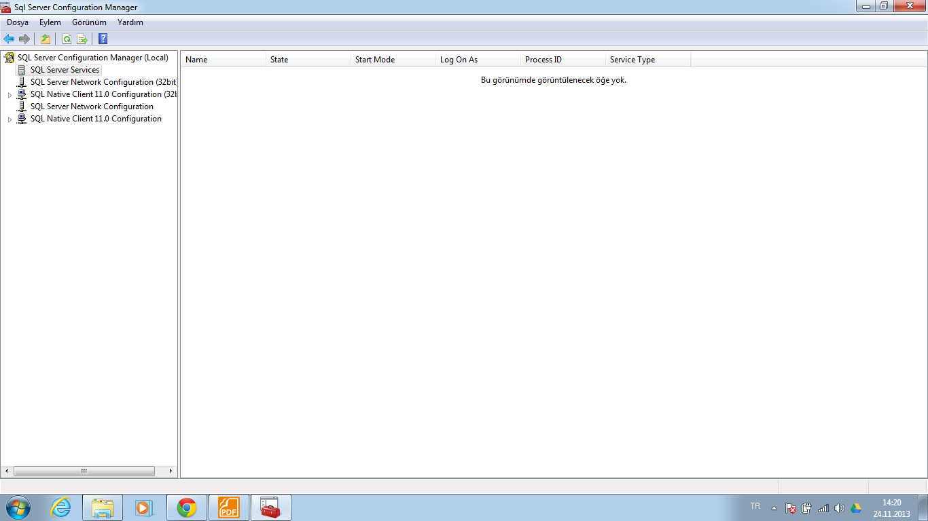This screenshot has width=928, height=521.
Task: Show hidden tray icons arrow
Action: click(x=774, y=508)
